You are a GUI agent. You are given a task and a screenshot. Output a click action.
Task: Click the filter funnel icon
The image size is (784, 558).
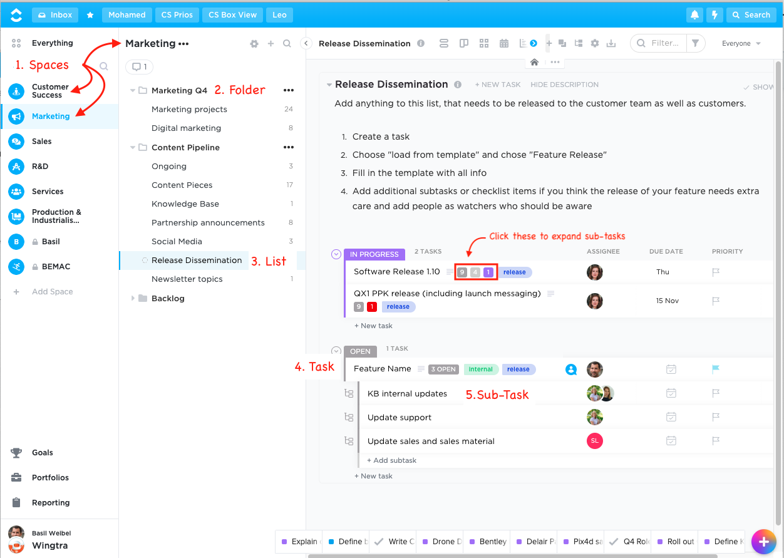pyautogui.click(x=695, y=43)
